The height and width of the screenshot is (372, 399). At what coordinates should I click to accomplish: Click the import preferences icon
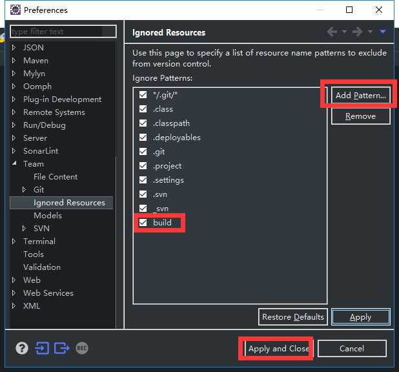click(42, 348)
